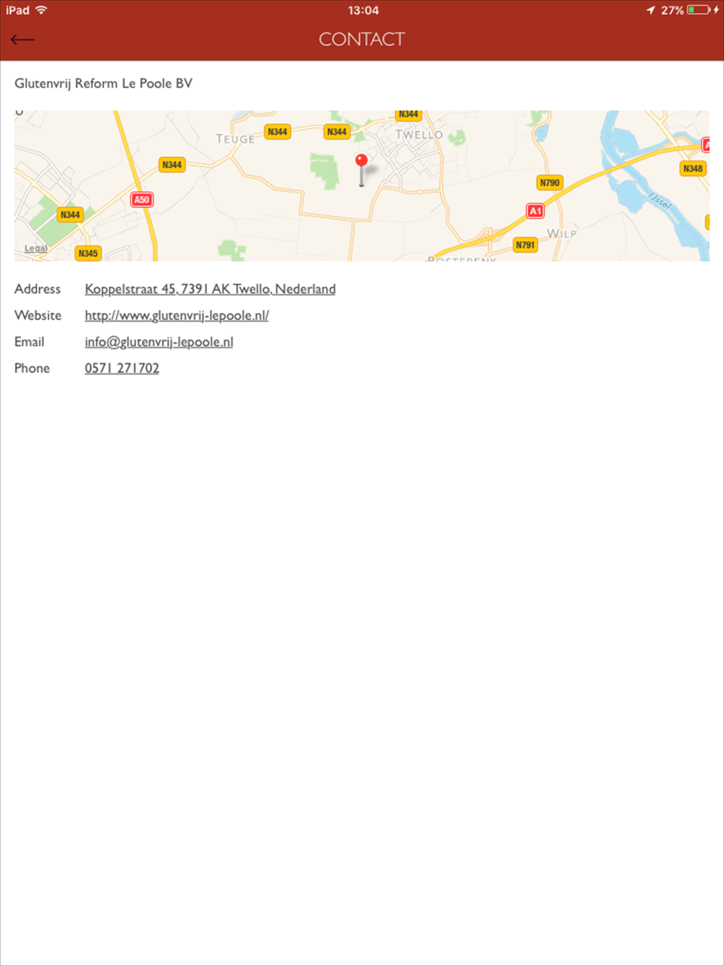Tap the N790 road badge on map
The image size is (724, 966).
[550, 182]
